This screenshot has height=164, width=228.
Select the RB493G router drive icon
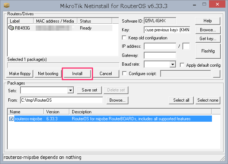(11, 28)
